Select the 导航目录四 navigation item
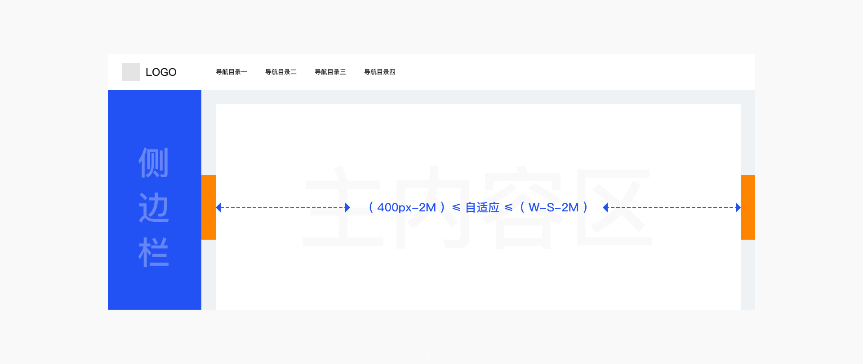This screenshot has width=863, height=364. (x=380, y=72)
